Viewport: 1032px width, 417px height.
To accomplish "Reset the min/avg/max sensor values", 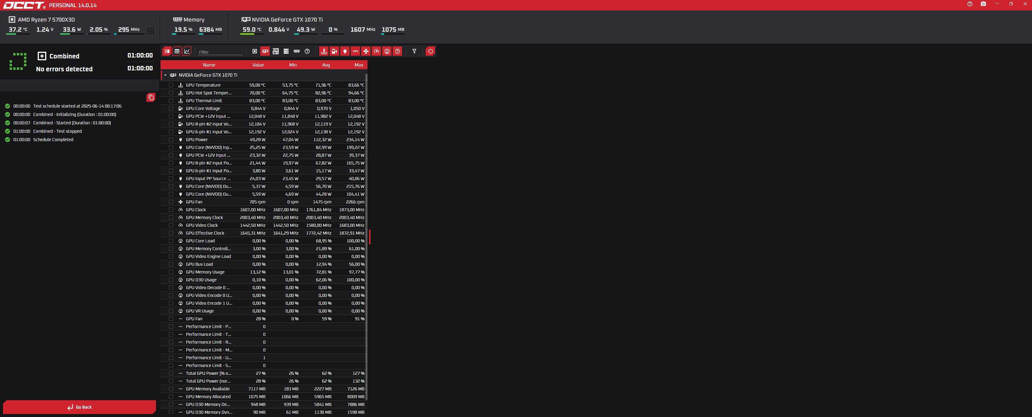I will point(430,51).
